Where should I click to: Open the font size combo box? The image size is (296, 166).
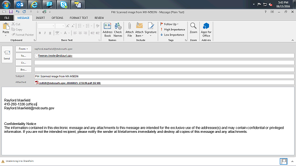click(60, 26)
